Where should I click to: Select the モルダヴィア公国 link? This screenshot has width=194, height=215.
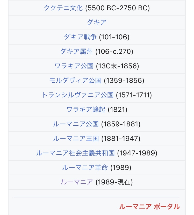[x=75, y=81]
